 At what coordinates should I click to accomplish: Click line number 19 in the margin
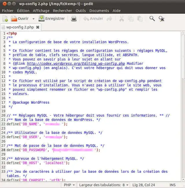(x=3, y=111)
